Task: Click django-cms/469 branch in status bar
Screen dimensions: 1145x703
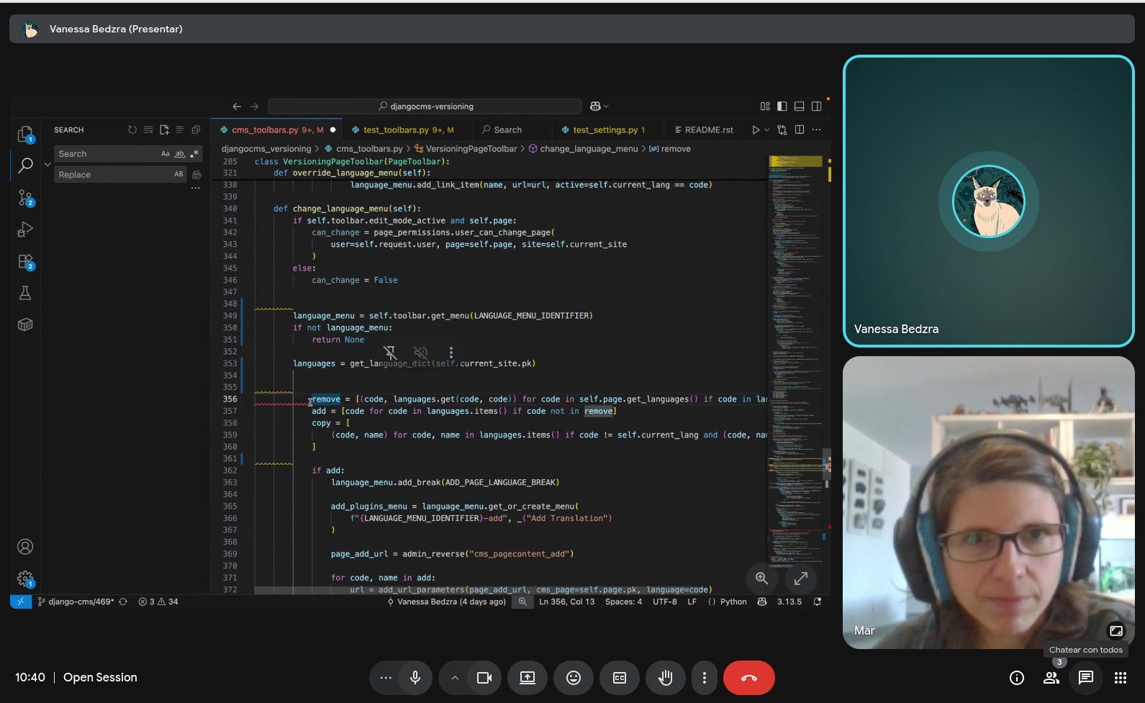Action: [x=76, y=602]
